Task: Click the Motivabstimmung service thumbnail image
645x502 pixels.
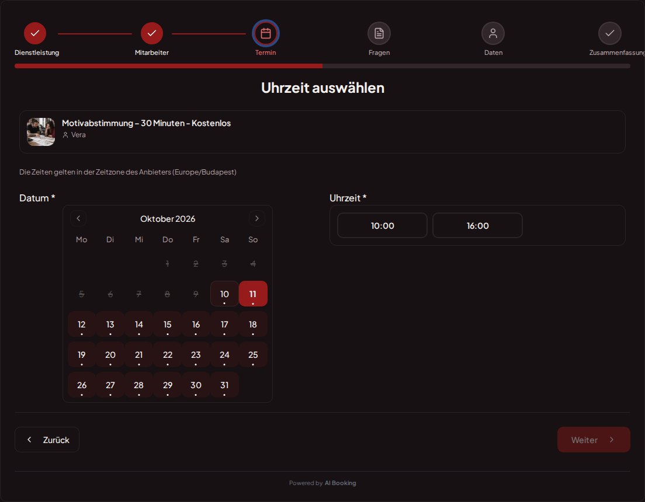Action: click(41, 132)
